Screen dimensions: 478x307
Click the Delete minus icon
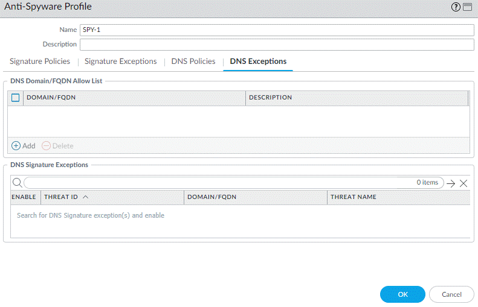click(x=47, y=145)
